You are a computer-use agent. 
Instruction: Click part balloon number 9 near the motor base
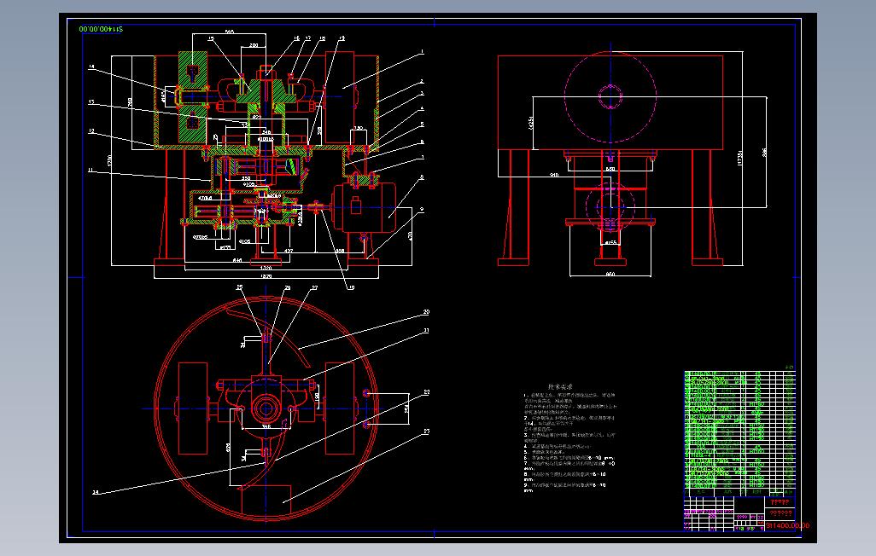click(x=423, y=209)
